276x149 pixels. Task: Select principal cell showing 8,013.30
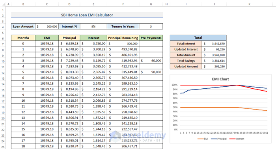pos(69,72)
